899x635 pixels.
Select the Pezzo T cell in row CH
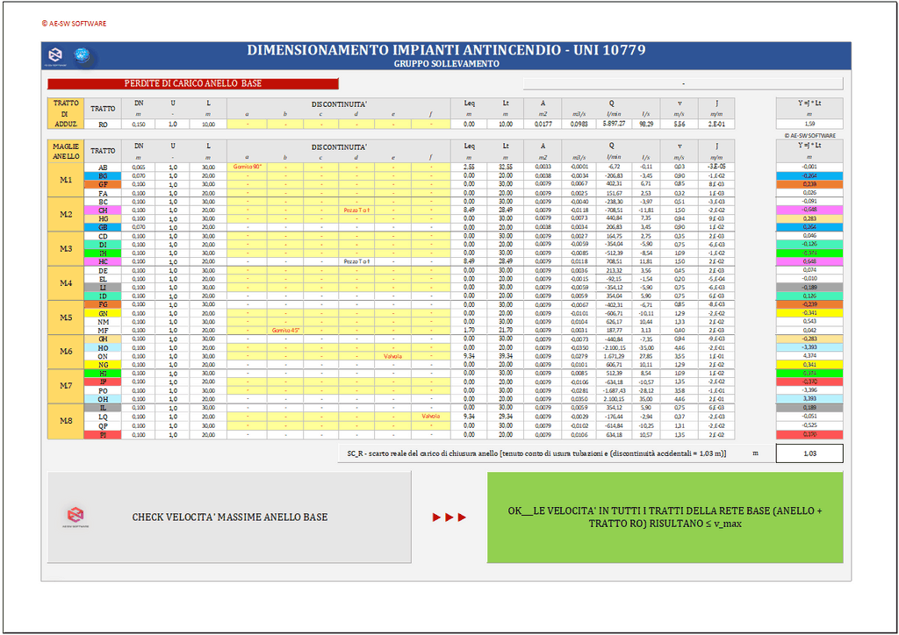coord(356,210)
